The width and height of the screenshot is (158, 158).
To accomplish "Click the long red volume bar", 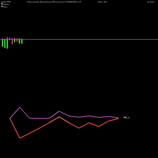I will (x=12, y=42).
